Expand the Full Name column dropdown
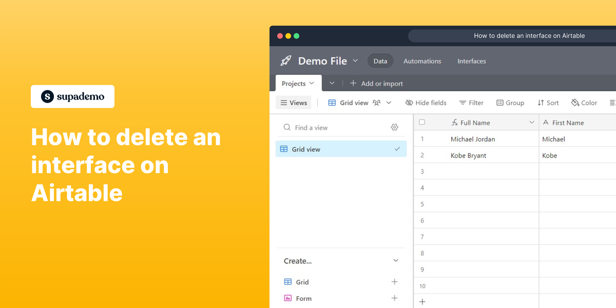The height and width of the screenshot is (308, 616). [531, 122]
